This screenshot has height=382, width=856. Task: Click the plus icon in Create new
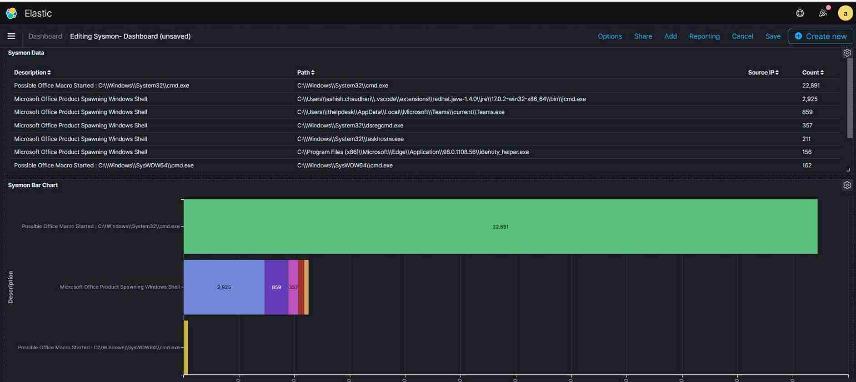click(x=798, y=36)
